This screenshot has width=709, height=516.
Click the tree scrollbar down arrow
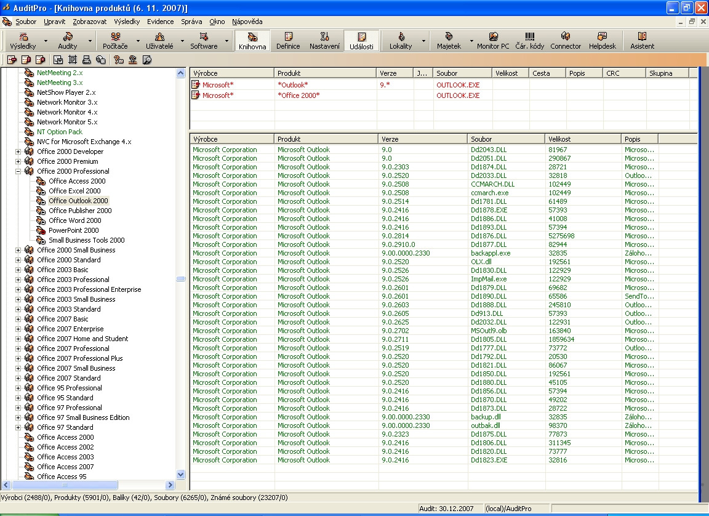click(180, 474)
